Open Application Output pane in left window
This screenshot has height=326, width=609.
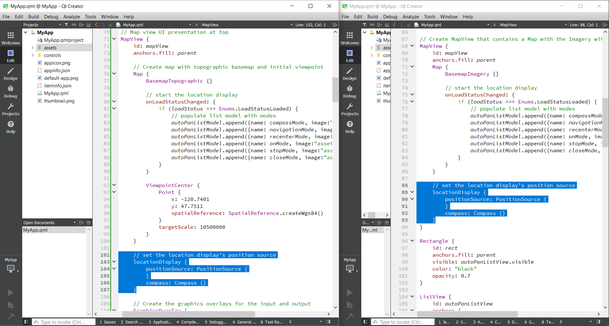tap(160, 322)
